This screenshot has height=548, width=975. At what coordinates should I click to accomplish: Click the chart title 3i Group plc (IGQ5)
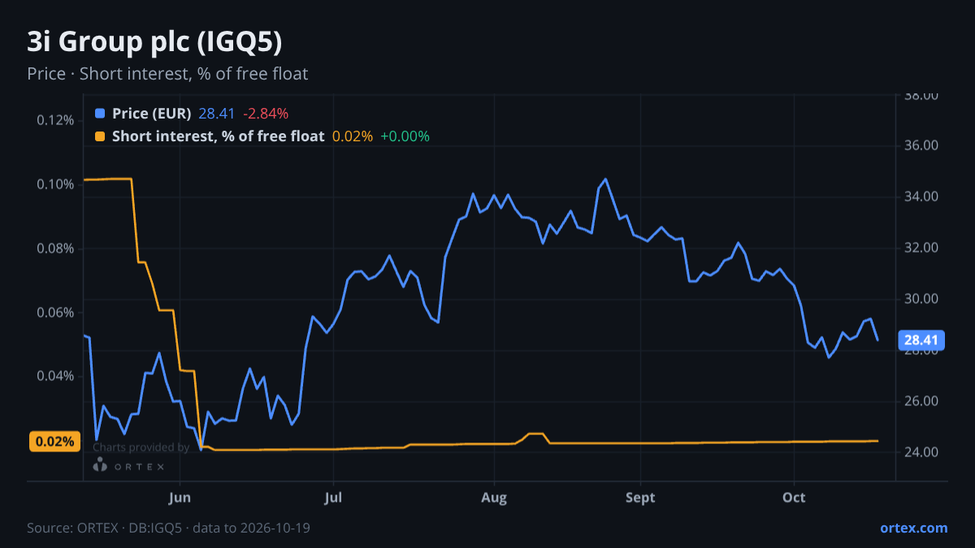pyautogui.click(x=155, y=41)
